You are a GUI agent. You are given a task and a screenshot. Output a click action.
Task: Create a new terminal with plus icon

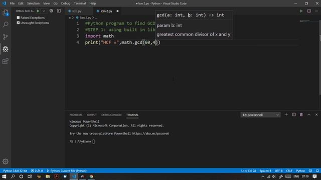pos(286,114)
